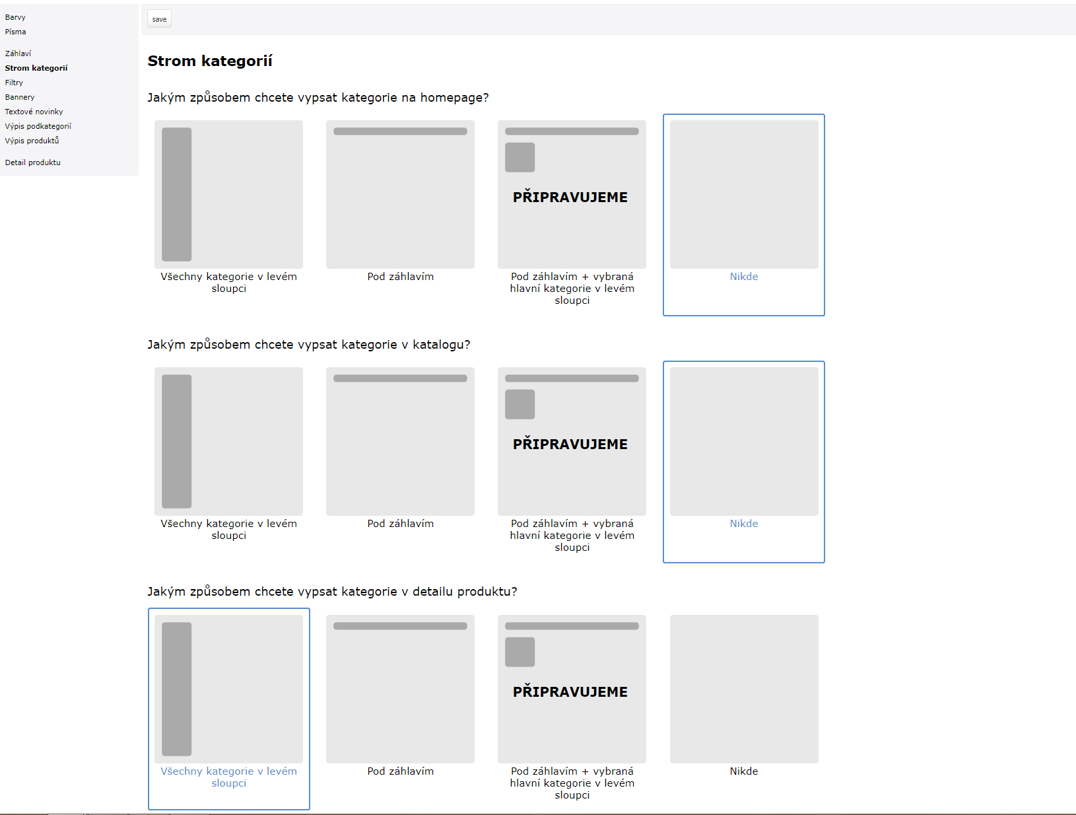Choose 'Pod záhlavím' layout for catalog

point(400,441)
